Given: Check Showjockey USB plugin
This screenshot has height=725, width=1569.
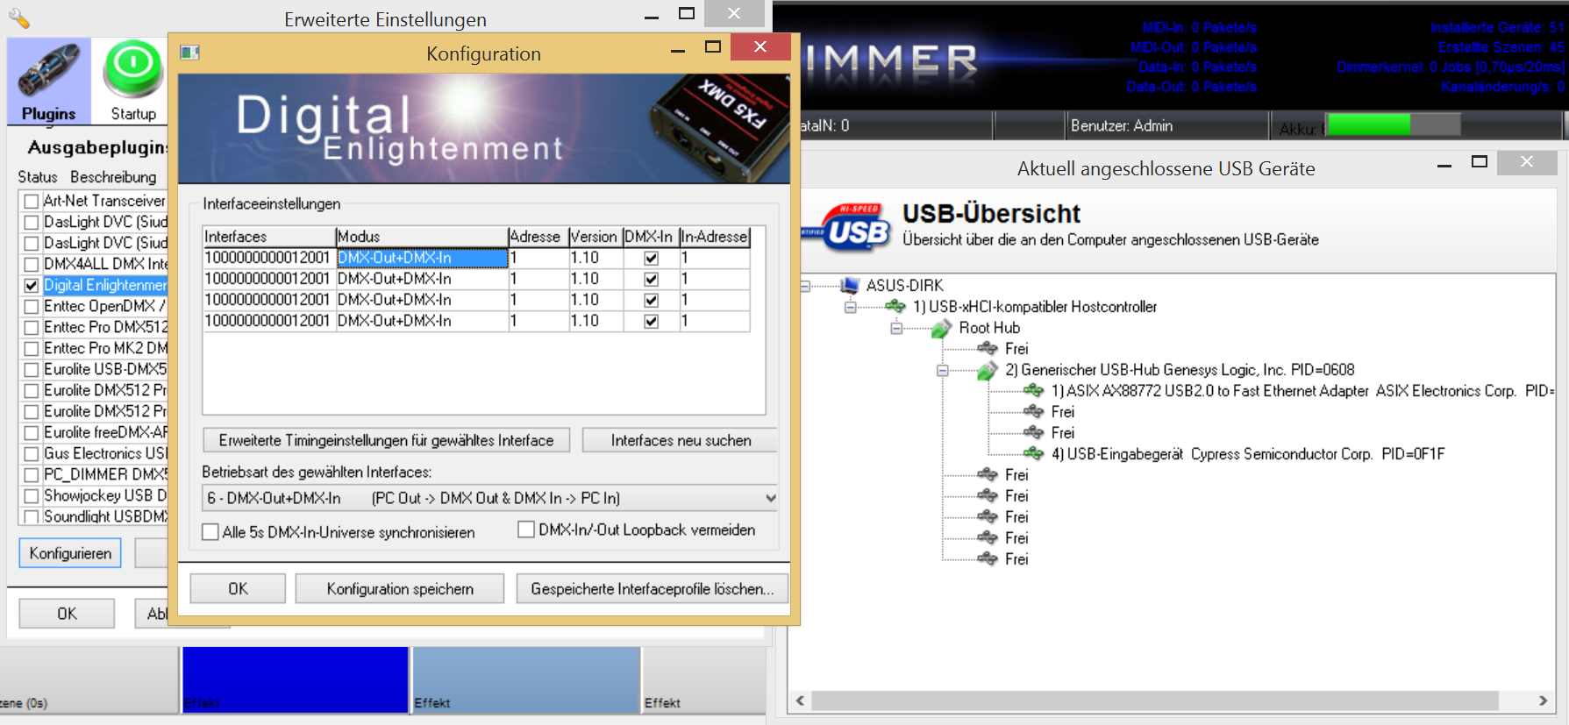Looking at the screenshot, I should coord(32,495).
